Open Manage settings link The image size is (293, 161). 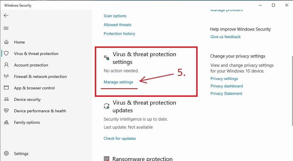pos(118,82)
